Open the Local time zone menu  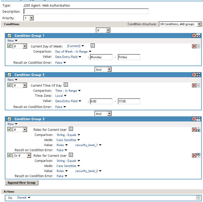point(61,96)
